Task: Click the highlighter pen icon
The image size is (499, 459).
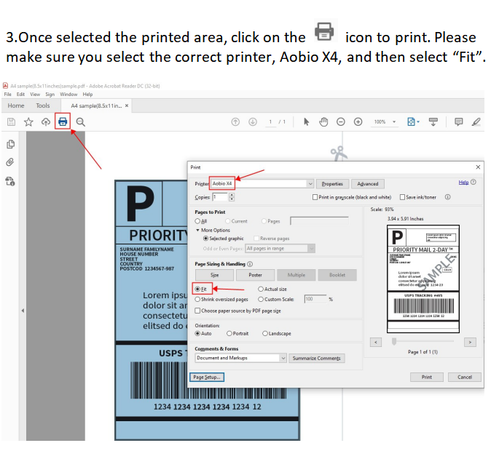Action: pos(476,121)
